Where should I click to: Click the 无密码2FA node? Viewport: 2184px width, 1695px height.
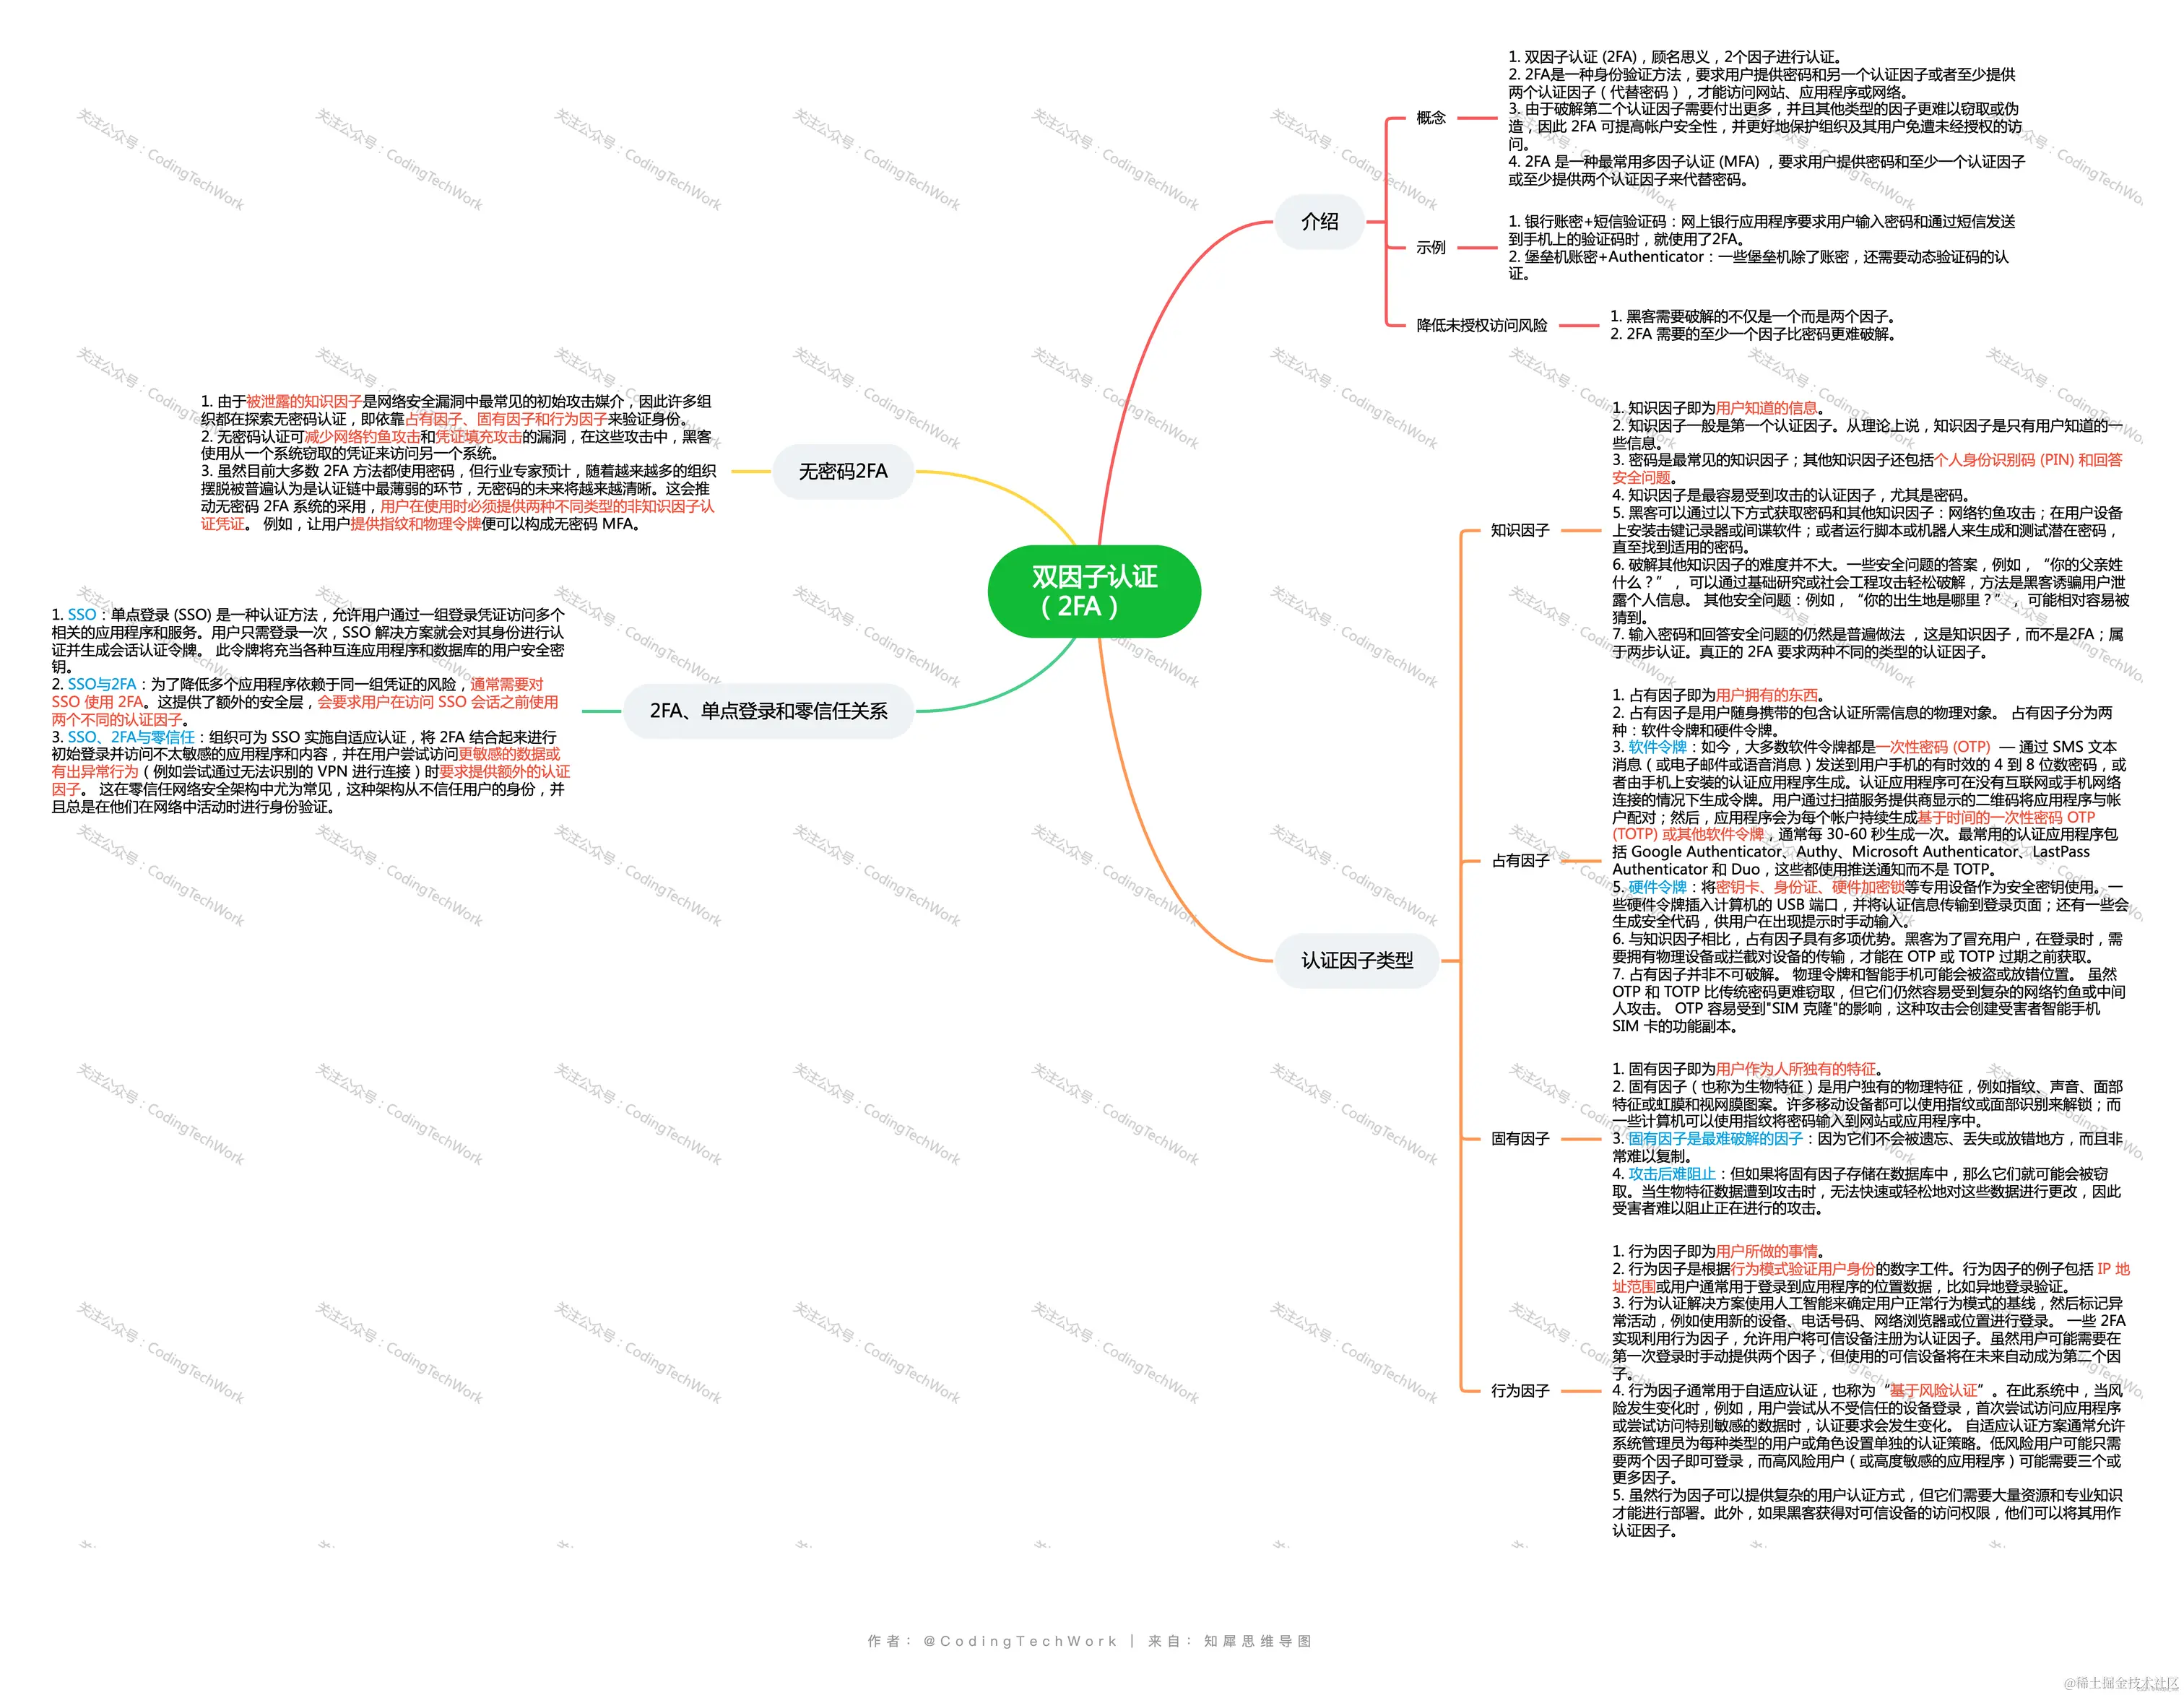click(x=843, y=471)
